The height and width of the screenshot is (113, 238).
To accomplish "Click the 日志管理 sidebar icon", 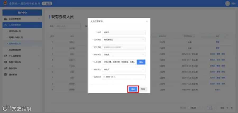I will click(6, 75).
